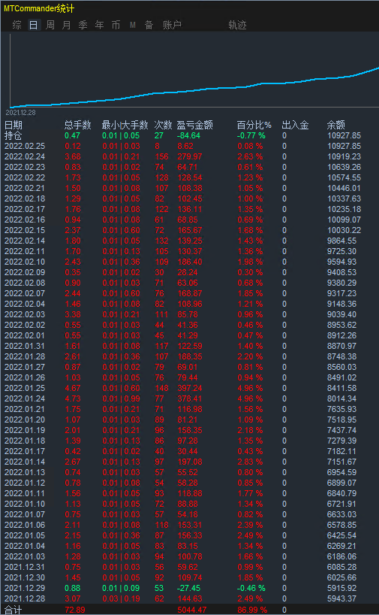The image size is (379, 615).
Task: Click balance value 10919.23
Action: tap(344, 156)
